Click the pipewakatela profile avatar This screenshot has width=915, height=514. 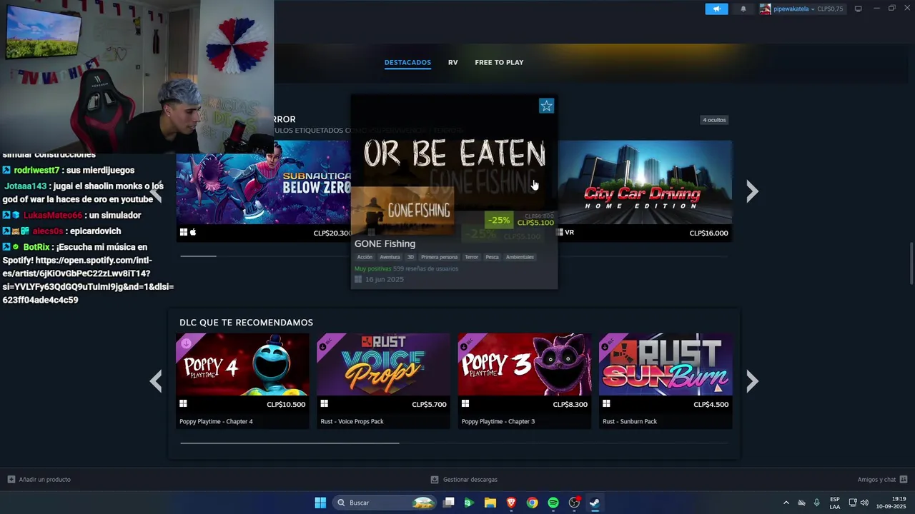point(765,9)
